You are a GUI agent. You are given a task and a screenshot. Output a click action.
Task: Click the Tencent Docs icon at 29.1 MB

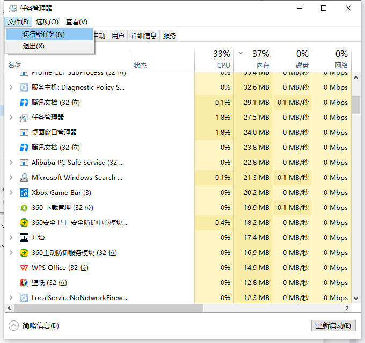click(24, 103)
